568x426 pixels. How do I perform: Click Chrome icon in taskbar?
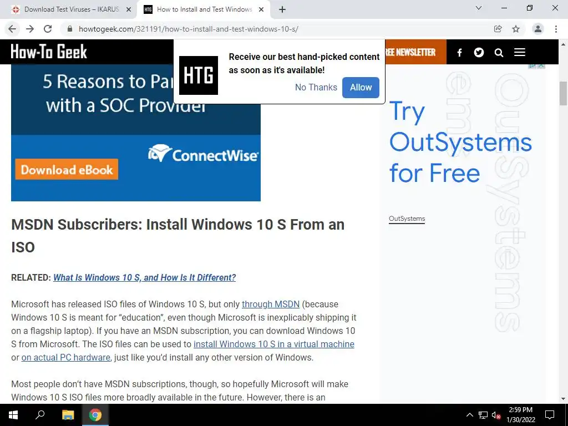pyautogui.click(x=95, y=415)
